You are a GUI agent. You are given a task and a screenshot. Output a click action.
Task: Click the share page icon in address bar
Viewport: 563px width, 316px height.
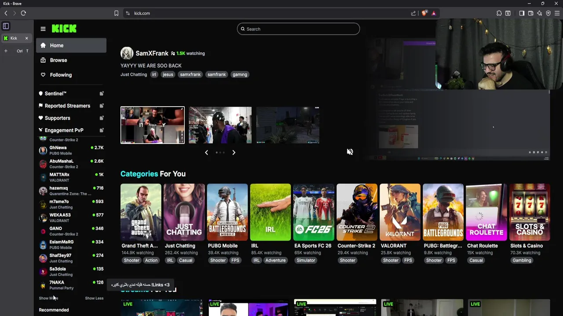pyautogui.click(x=413, y=13)
